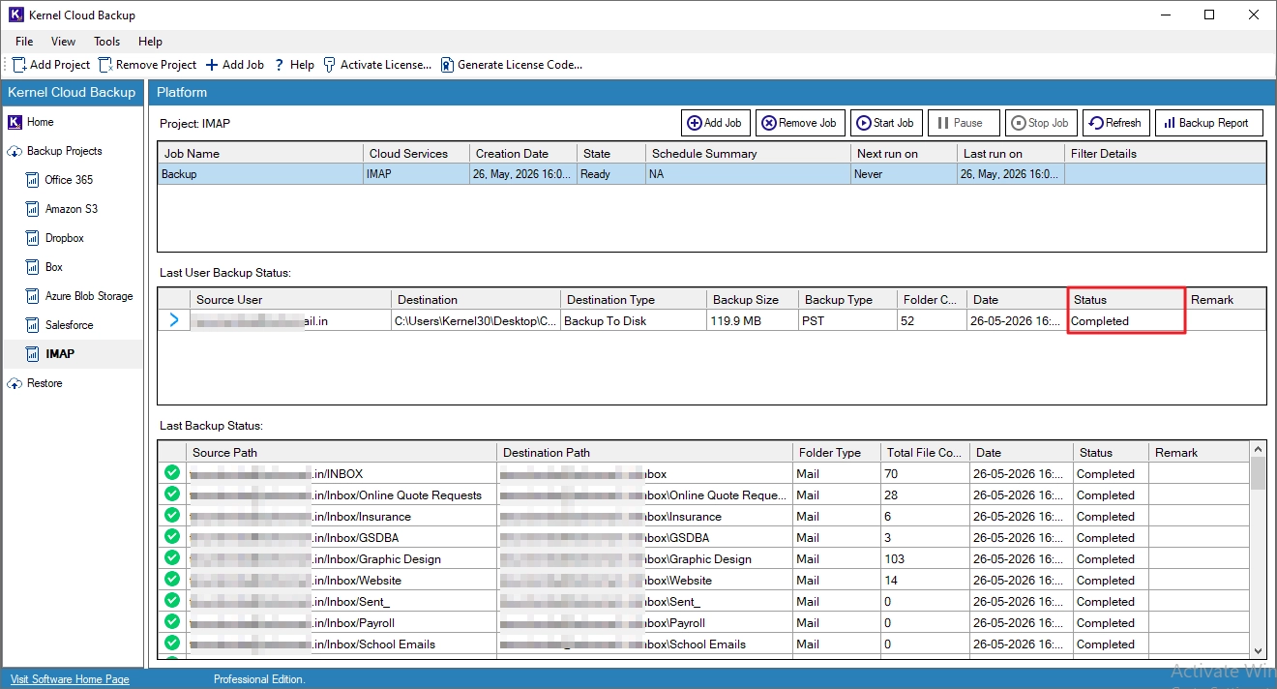This screenshot has width=1277, height=689.
Task: Click green check icon for Graphic Design row
Action: [172, 558]
